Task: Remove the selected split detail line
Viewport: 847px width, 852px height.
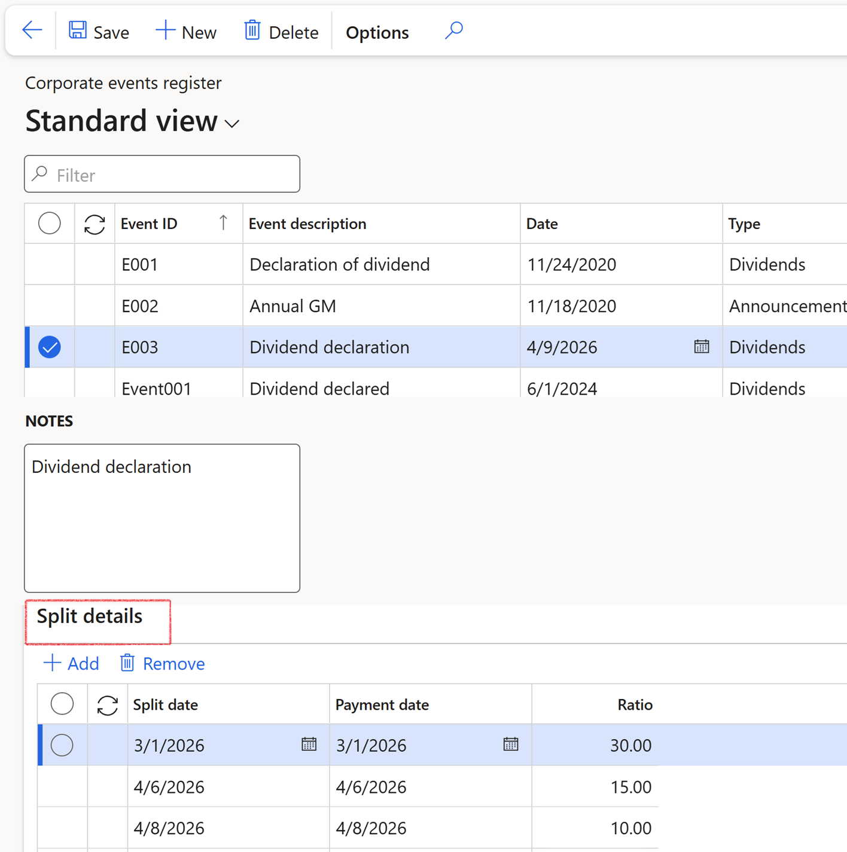Action: click(162, 664)
